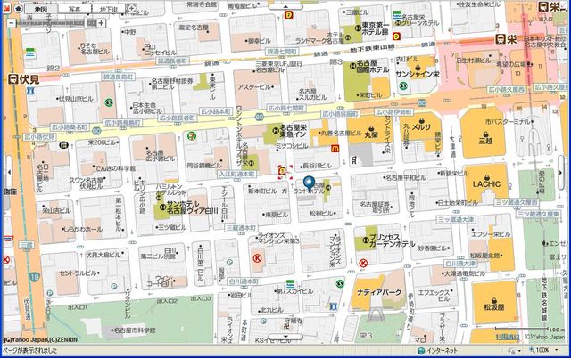Click the でんきの科学館 label
571x358 pixels.
pos(115,168)
